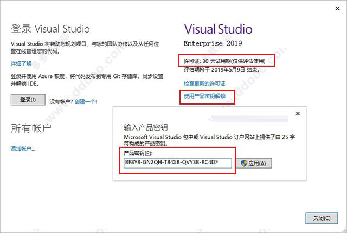Click the 登录(I) sign-in button
The width and height of the screenshot is (347, 233).
28,100
